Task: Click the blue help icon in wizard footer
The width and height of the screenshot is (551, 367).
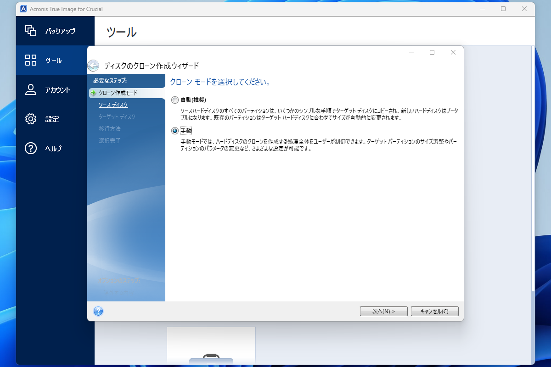Action: click(98, 311)
